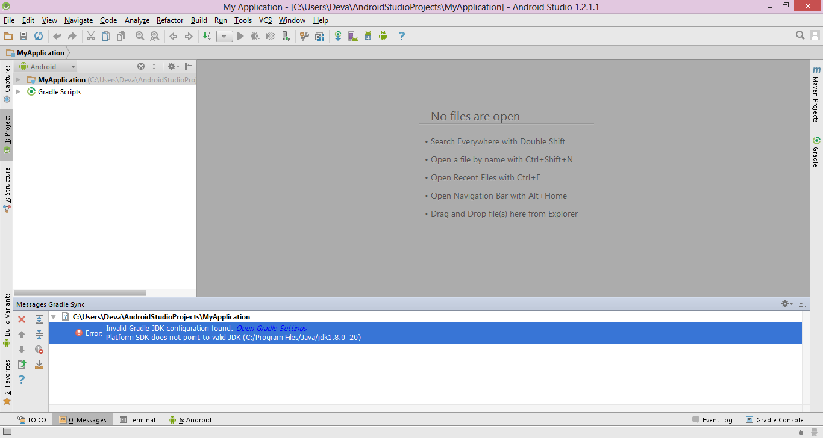Open the Tools menu
This screenshot has width=823, height=438.
pyautogui.click(x=243, y=20)
